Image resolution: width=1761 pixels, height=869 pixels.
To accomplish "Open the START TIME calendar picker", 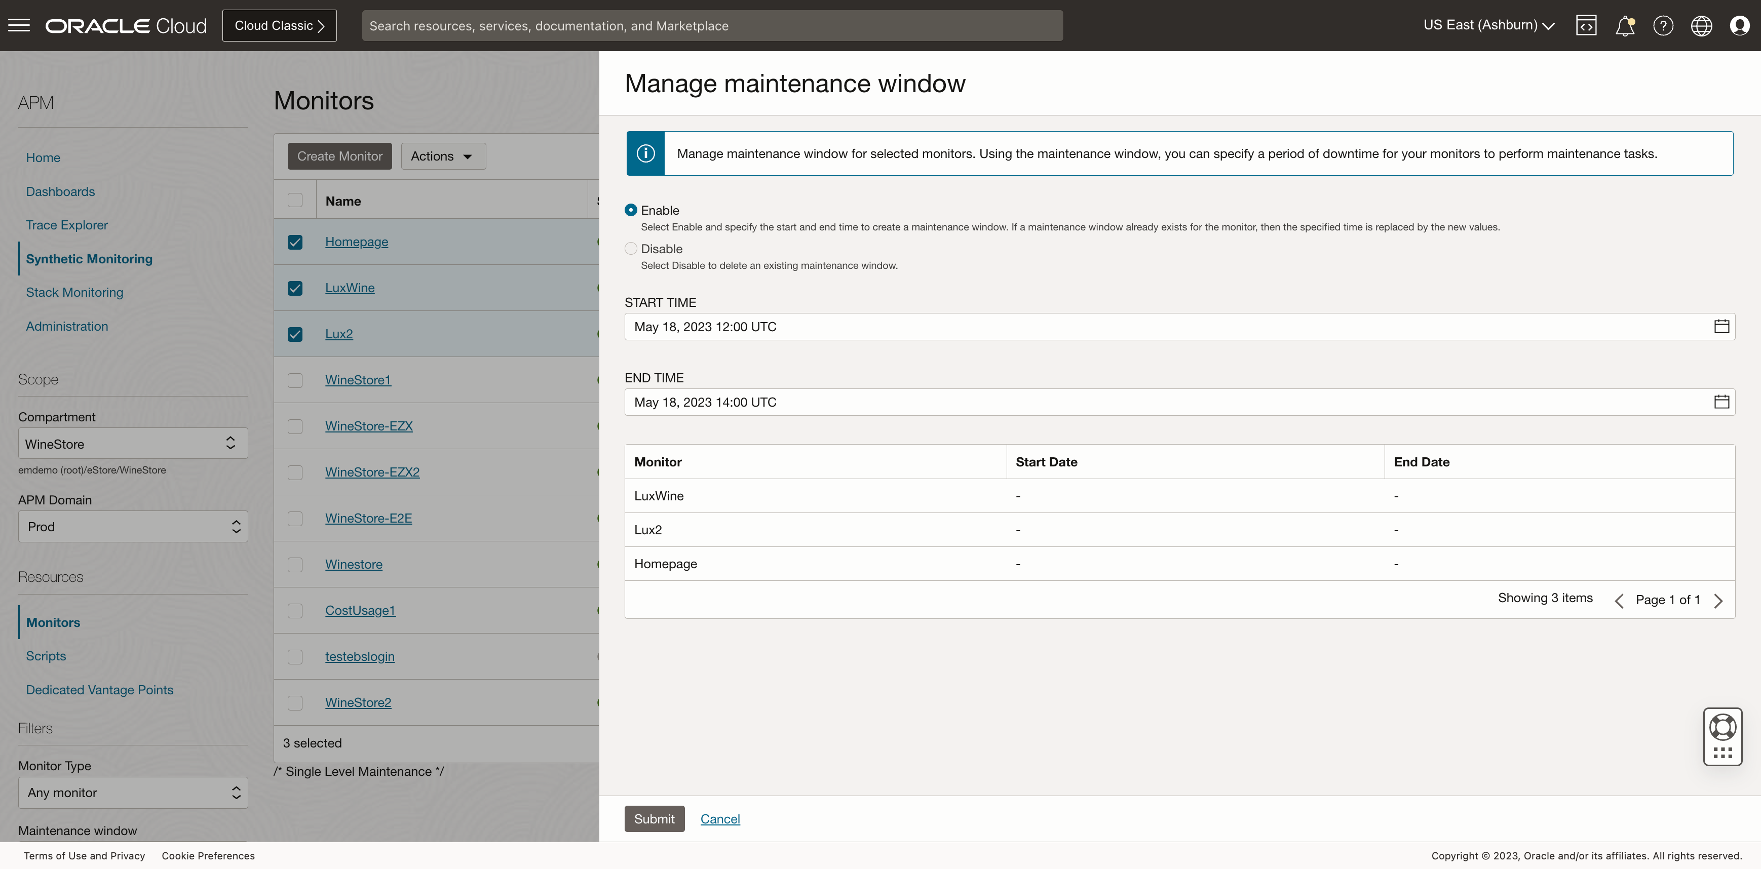I will [x=1721, y=327].
